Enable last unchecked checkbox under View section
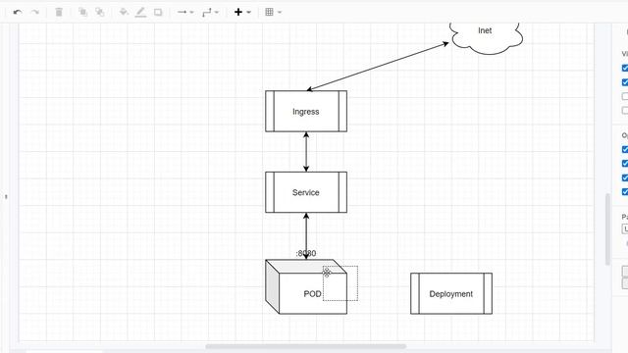The width and height of the screenshot is (628, 353). tap(625, 111)
